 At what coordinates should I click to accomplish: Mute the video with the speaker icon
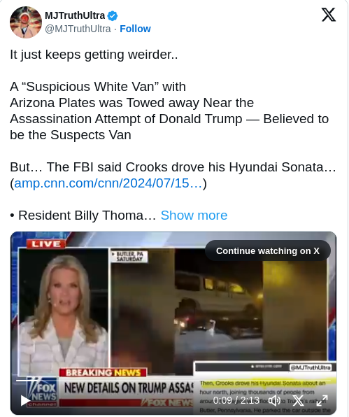(274, 400)
